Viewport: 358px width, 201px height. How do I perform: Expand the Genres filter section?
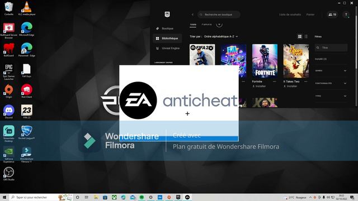click(x=331, y=71)
